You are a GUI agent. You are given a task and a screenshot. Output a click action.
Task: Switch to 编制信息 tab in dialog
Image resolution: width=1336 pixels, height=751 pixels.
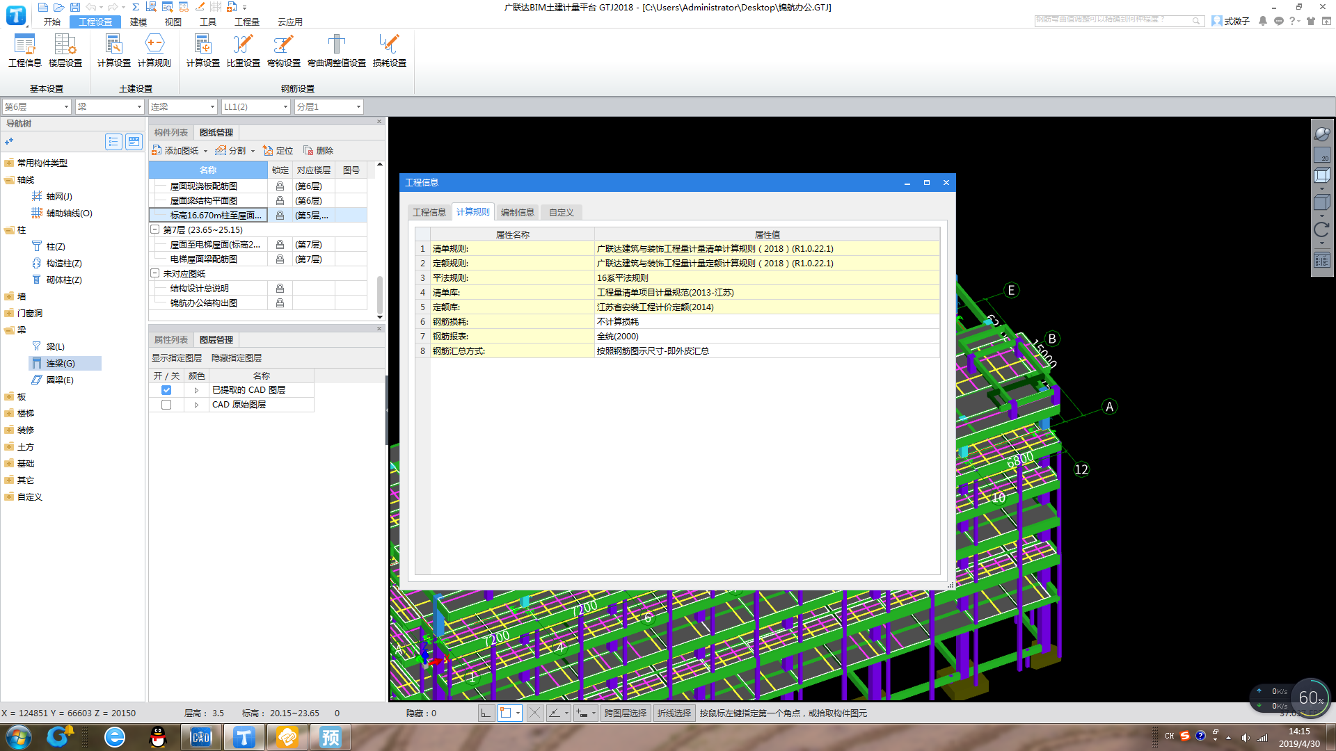tap(518, 212)
